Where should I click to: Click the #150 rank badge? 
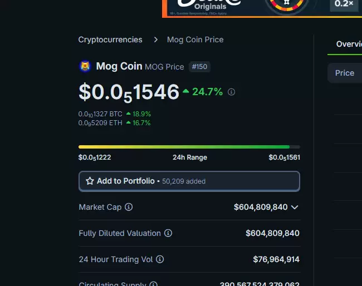(199, 67)
